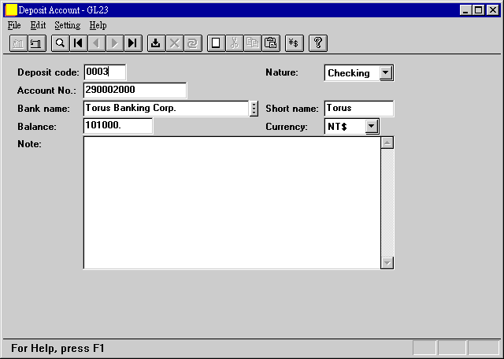Expand the Currency dropdown showing NT$
504x359 pixels.
[x=372, y=126]
